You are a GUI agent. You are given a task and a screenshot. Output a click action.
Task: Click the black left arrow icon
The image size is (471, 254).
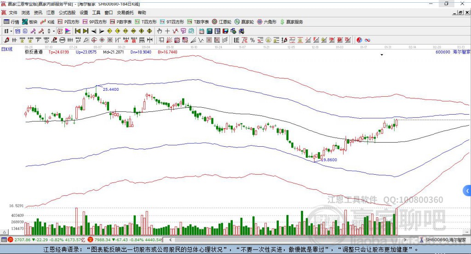coord(94,31)
